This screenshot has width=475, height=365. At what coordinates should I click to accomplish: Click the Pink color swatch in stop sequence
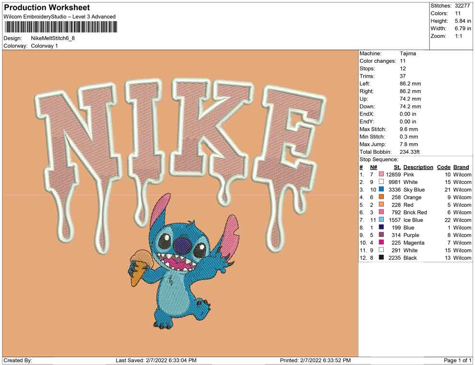(x=381, y=174)
